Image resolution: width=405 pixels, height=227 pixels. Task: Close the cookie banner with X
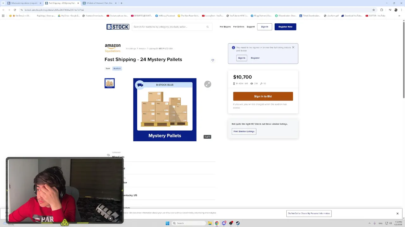click(397, 213)
